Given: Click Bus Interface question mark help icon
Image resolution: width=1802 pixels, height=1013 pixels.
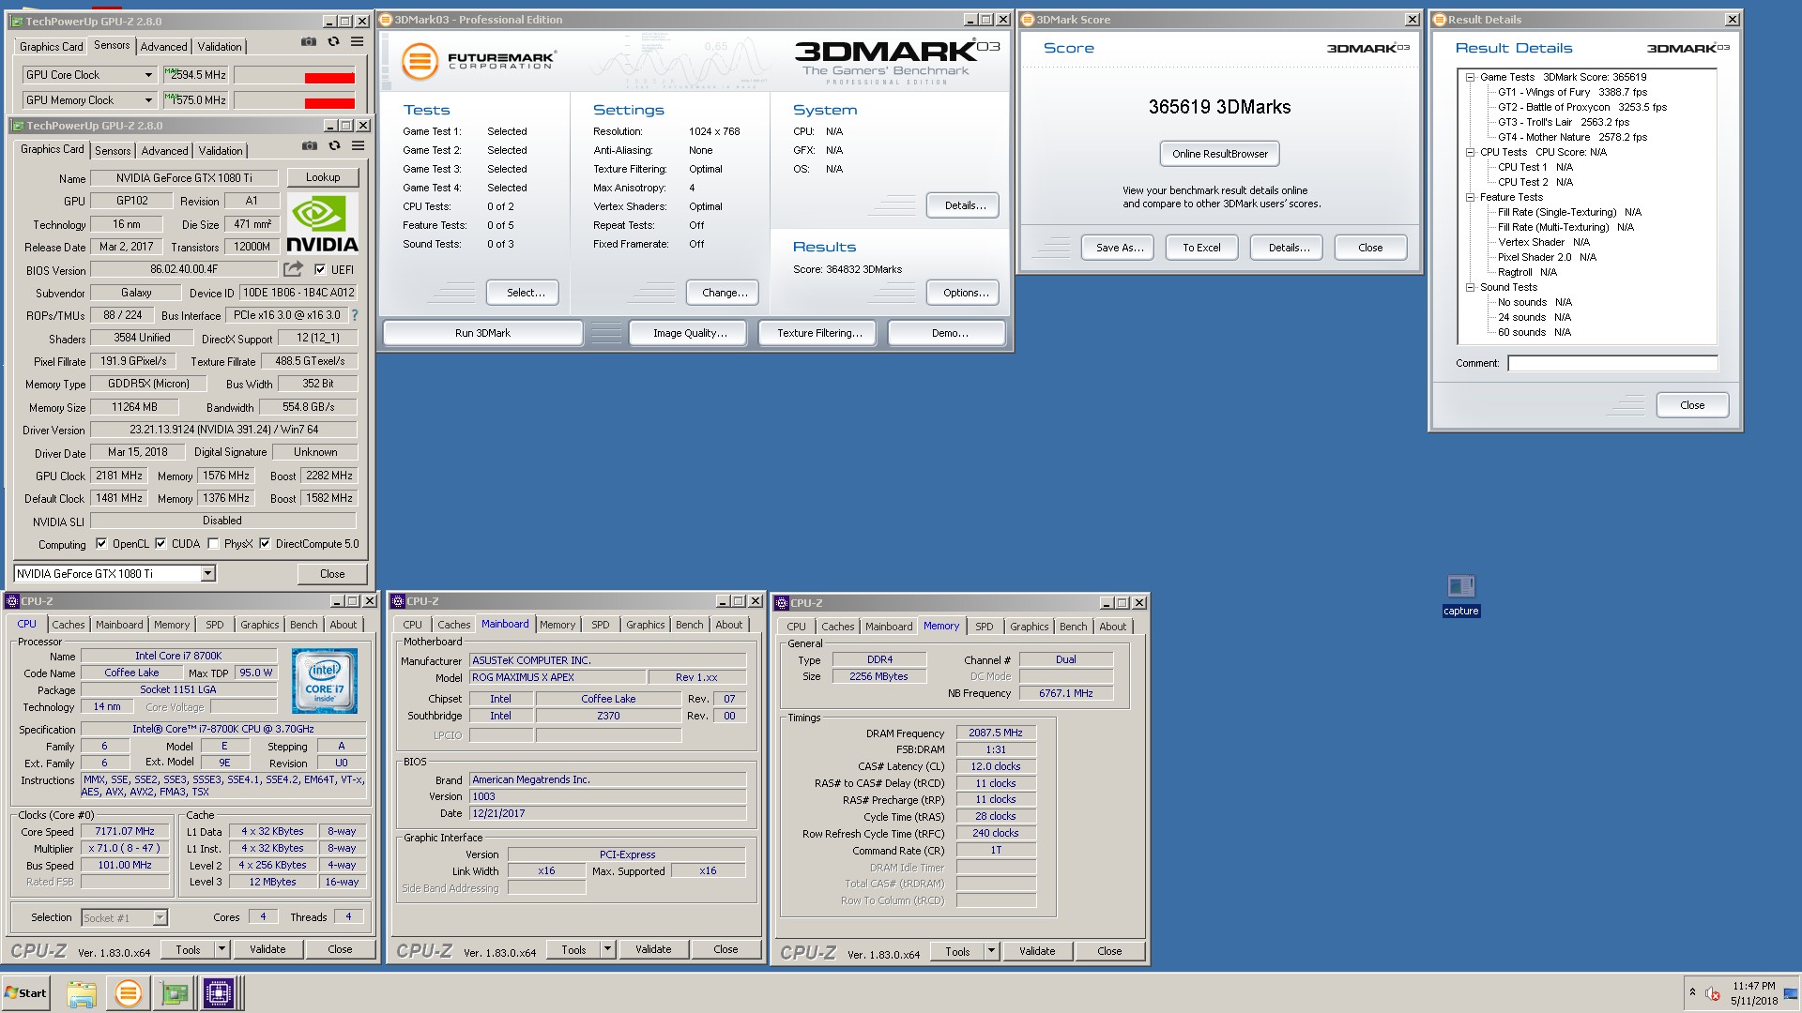Looking at the screenshot, I should [x=355, y=316].
